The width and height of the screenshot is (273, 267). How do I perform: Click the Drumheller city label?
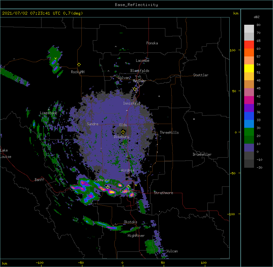pos(202,154)
